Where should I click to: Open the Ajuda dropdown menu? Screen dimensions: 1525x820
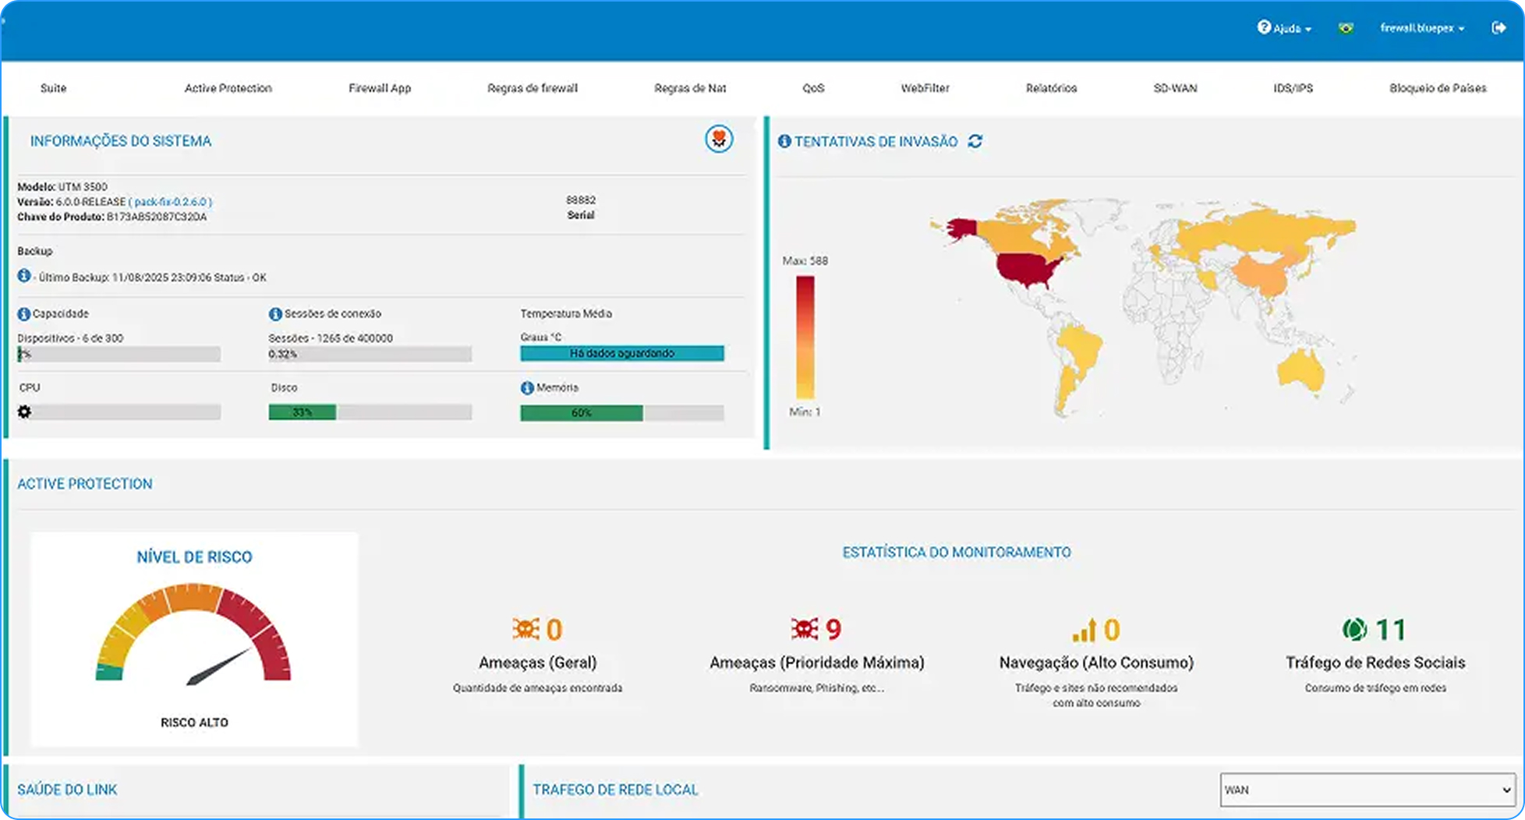point(1284,28)
